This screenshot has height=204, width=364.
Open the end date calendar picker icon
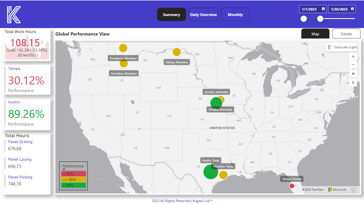coord(352,9)
